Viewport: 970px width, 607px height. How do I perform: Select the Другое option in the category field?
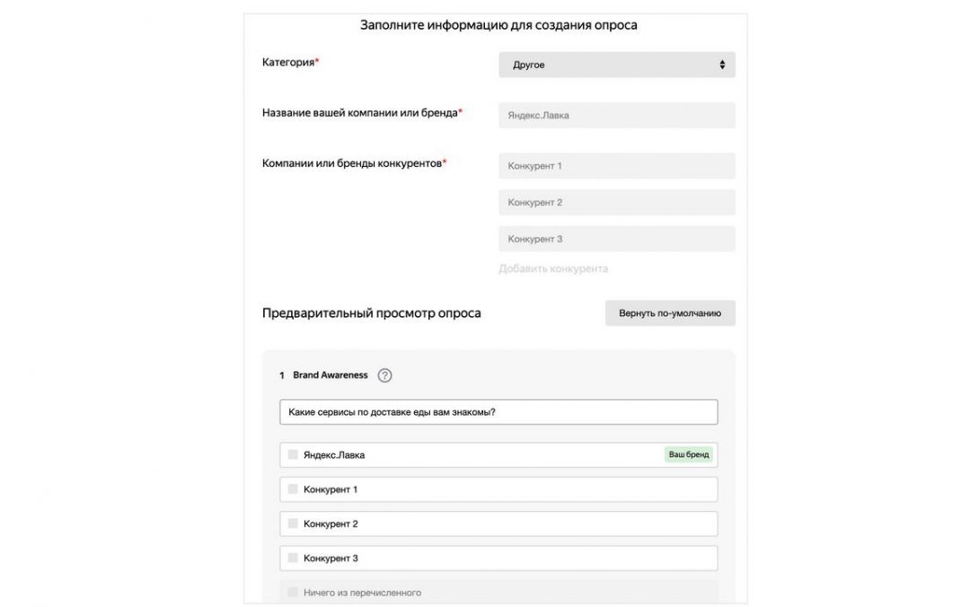pyautogui.click(x=616, y=64)
